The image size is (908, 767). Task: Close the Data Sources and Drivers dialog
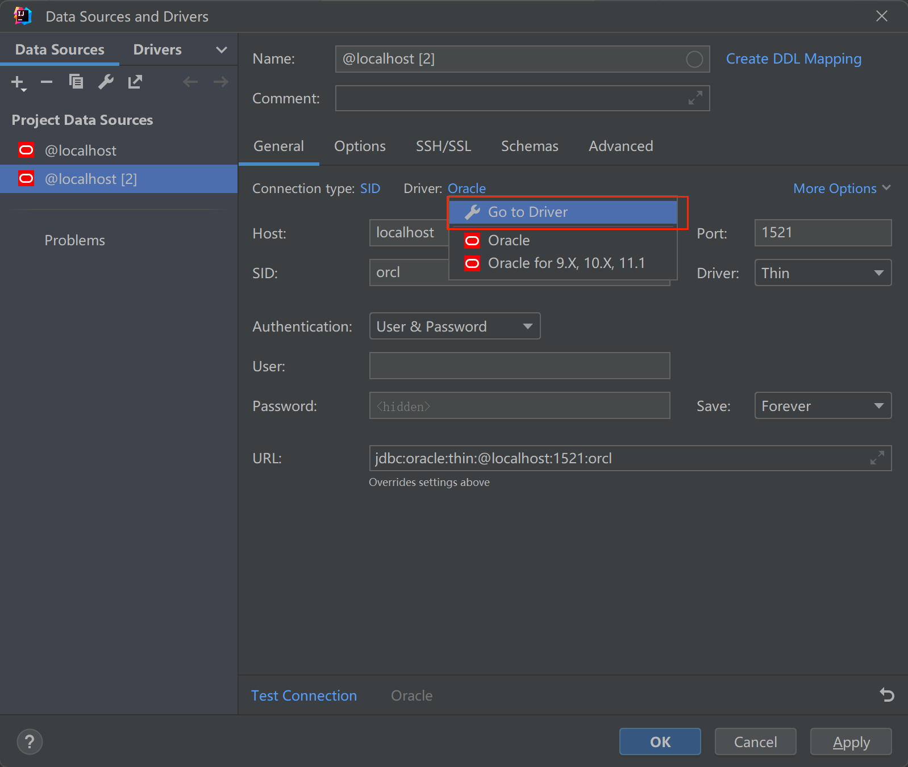[881, 16]
